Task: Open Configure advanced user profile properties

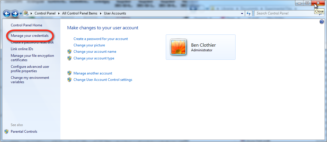Action: pos(30,69)
